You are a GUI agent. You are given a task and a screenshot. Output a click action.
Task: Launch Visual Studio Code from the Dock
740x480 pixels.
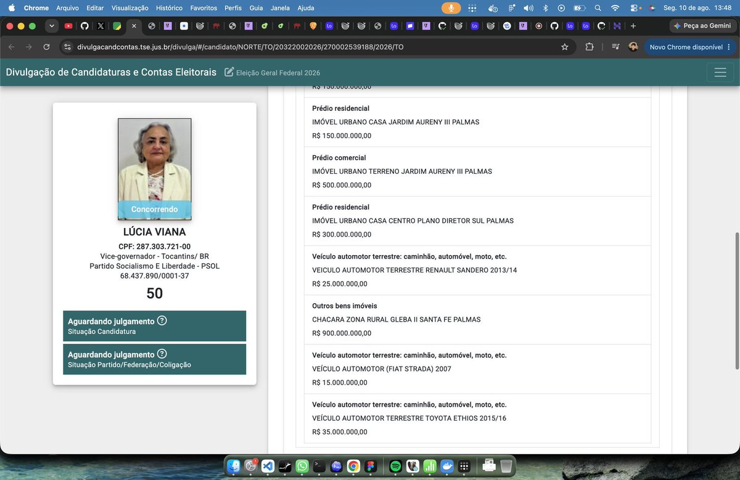pos(268,466)
